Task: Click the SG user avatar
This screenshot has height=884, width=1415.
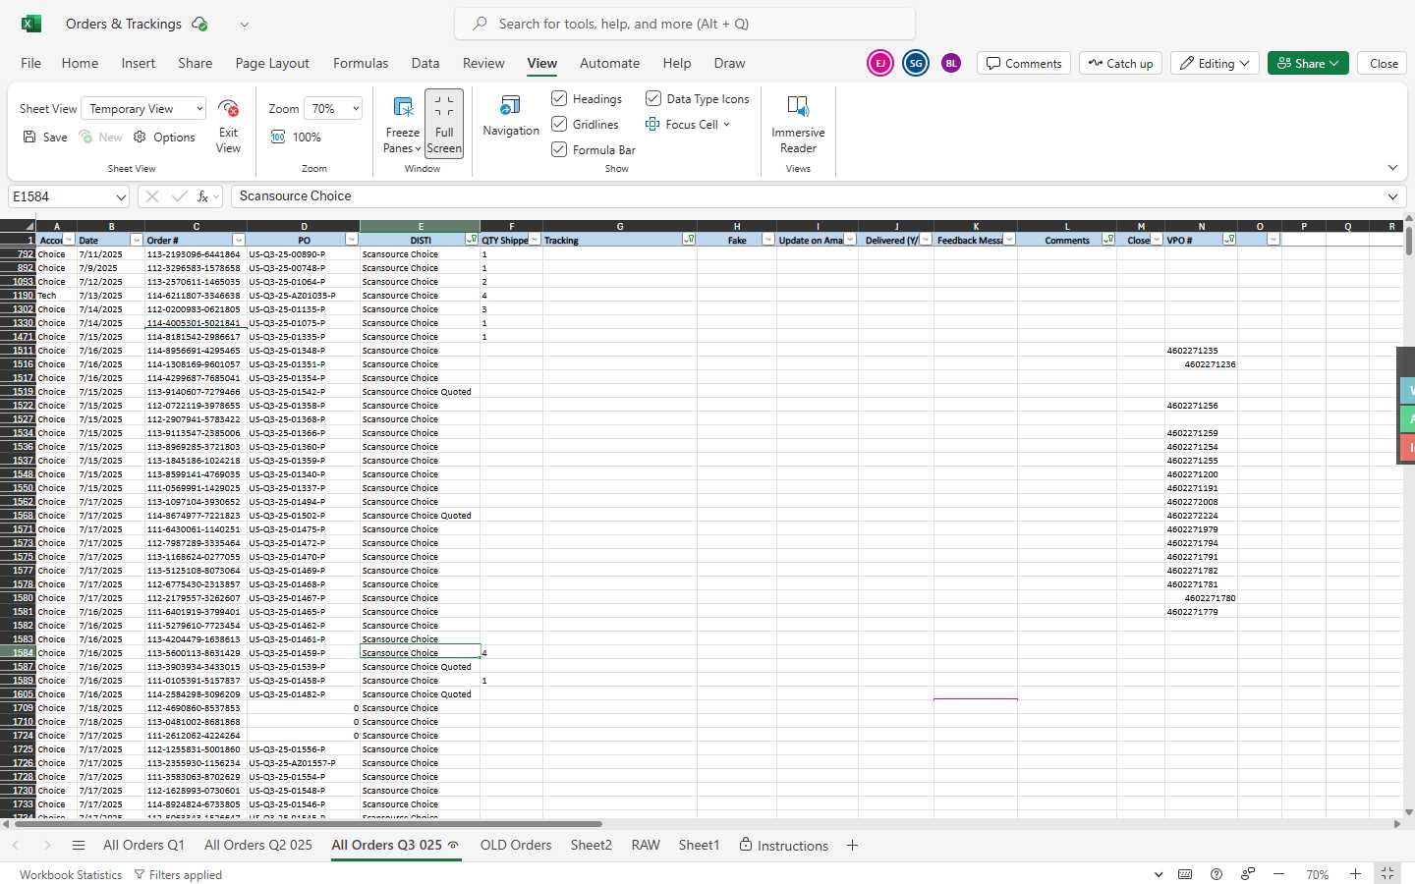Action: (x=916, y=63)
